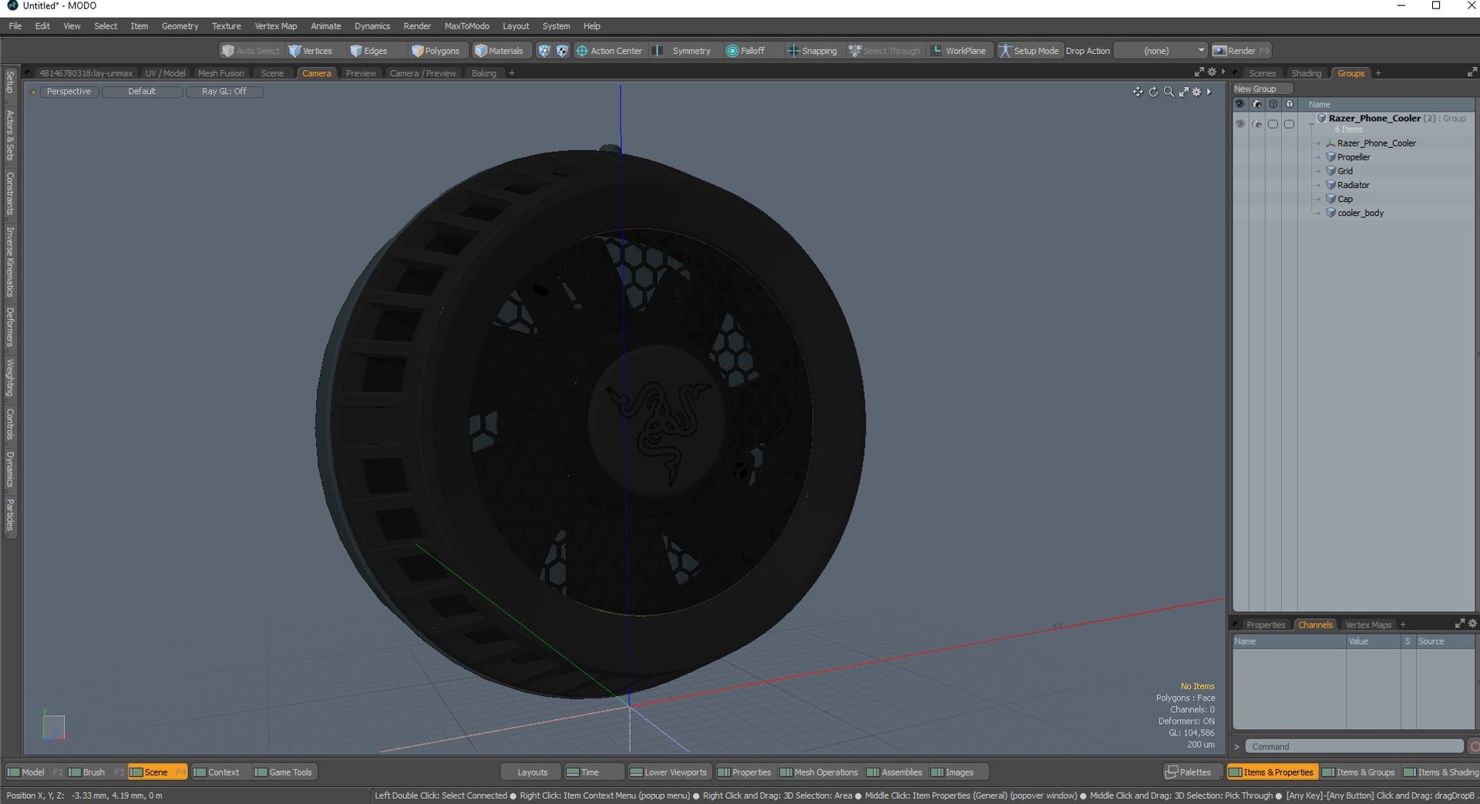The width and height of the screenshot is (1480, 804).
Task: Open the Drop Action dropdown
Action: tap(1161, 51)
